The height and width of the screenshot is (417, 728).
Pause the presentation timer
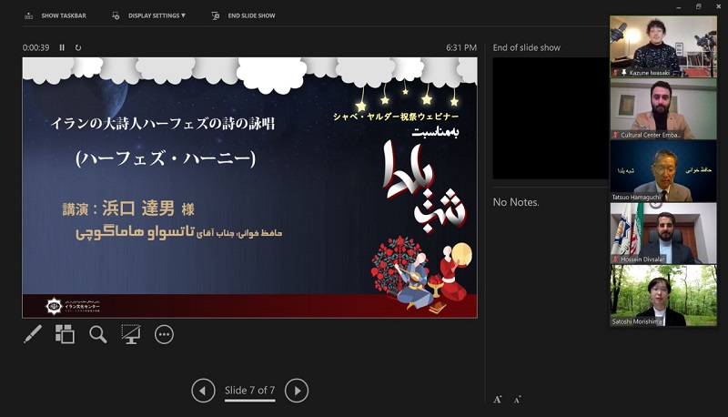[x=62, y=47]
